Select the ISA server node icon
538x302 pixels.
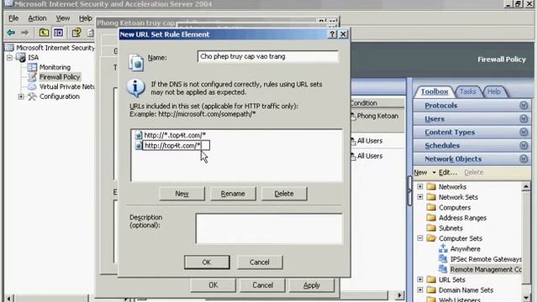coord(21,58)
